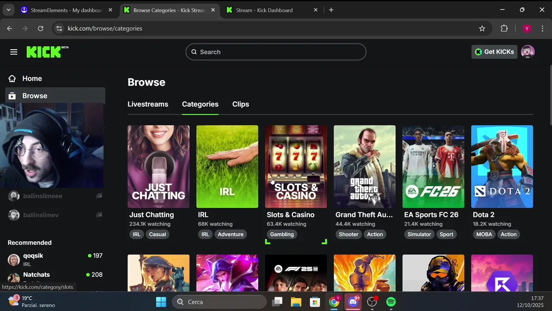Close the Browse Categories tab
The image size is (552, 311).
point(213,10)
